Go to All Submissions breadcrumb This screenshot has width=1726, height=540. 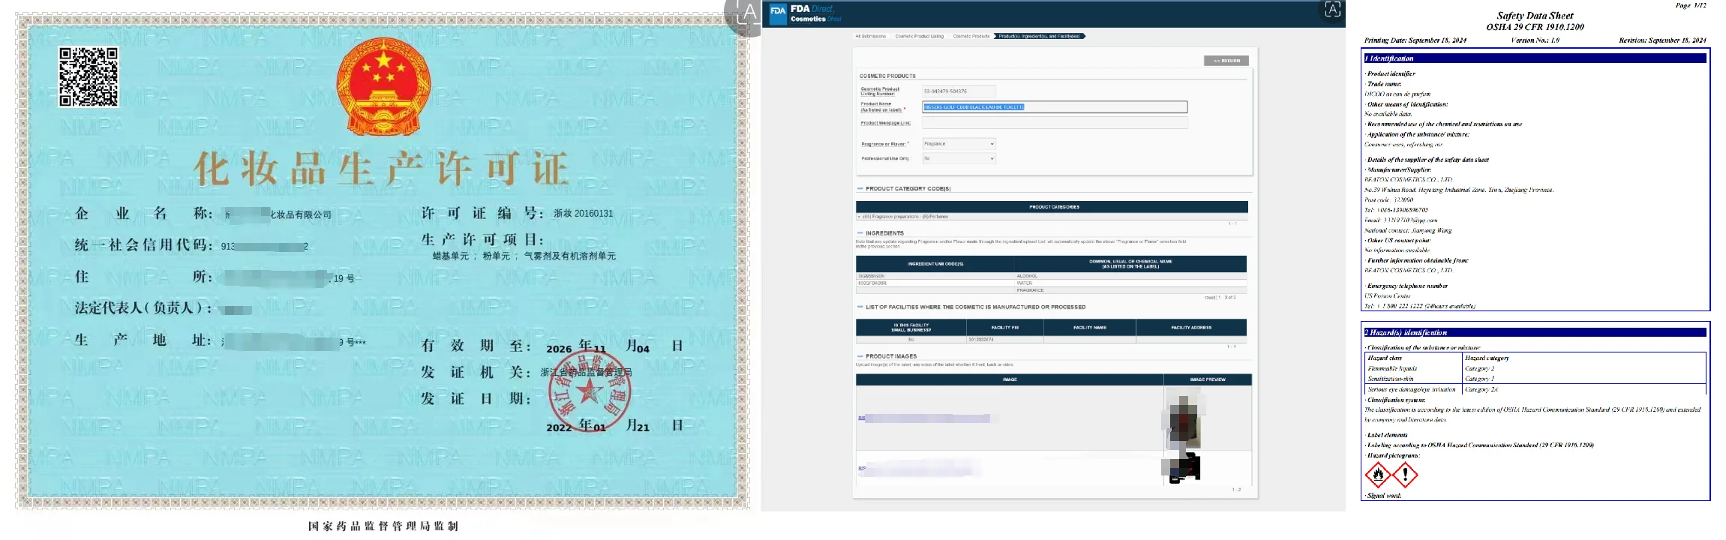[x=871, y=36]
